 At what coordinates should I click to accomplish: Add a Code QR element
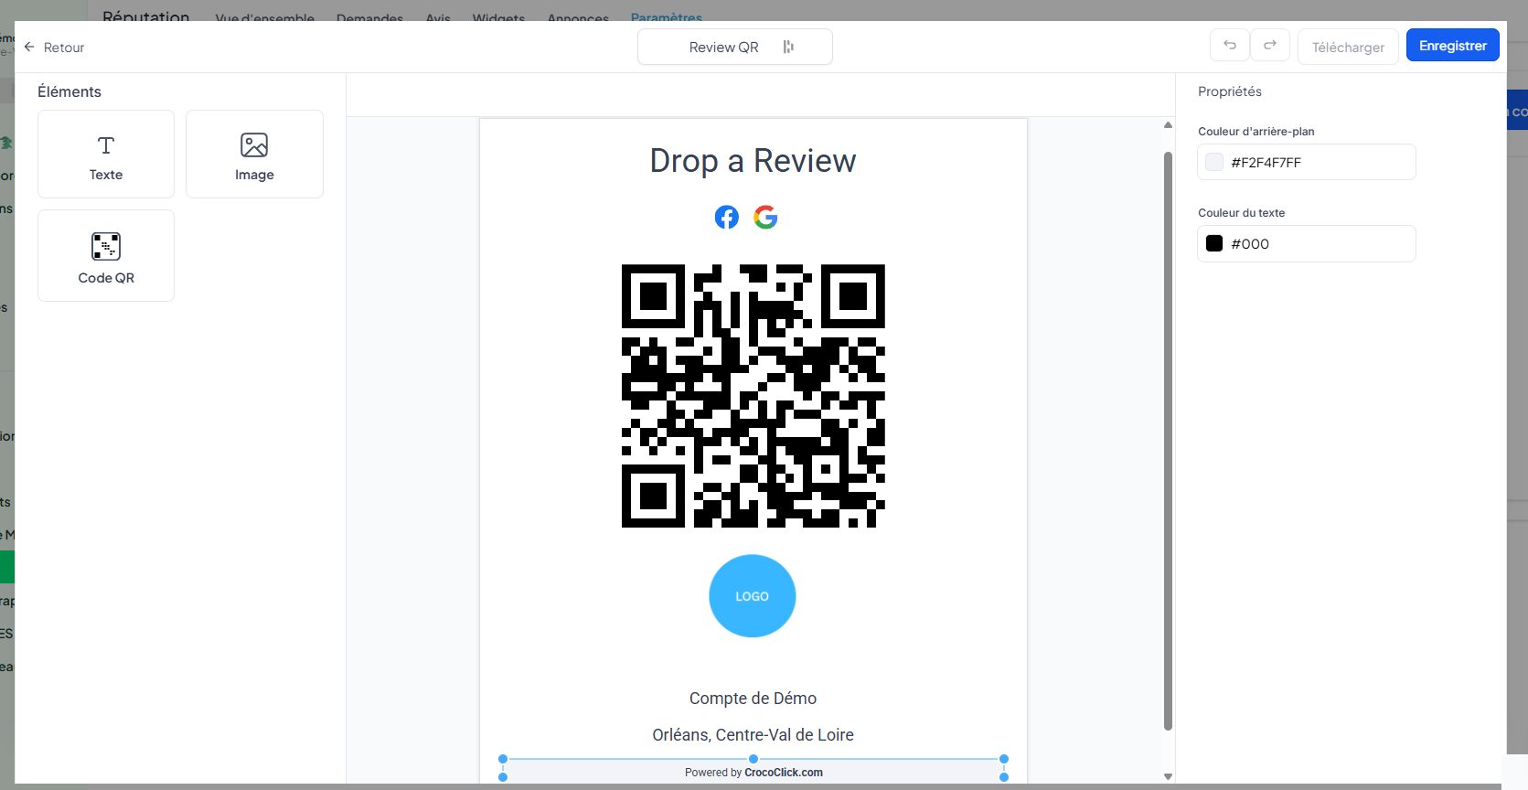coord(106,255)
